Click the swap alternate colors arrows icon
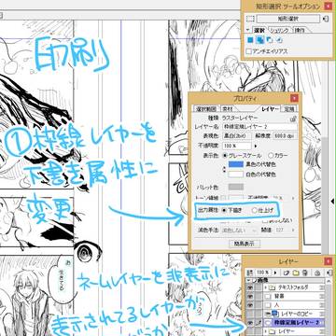The height and width of the screenshot is (336, 336). click(225, 170)
